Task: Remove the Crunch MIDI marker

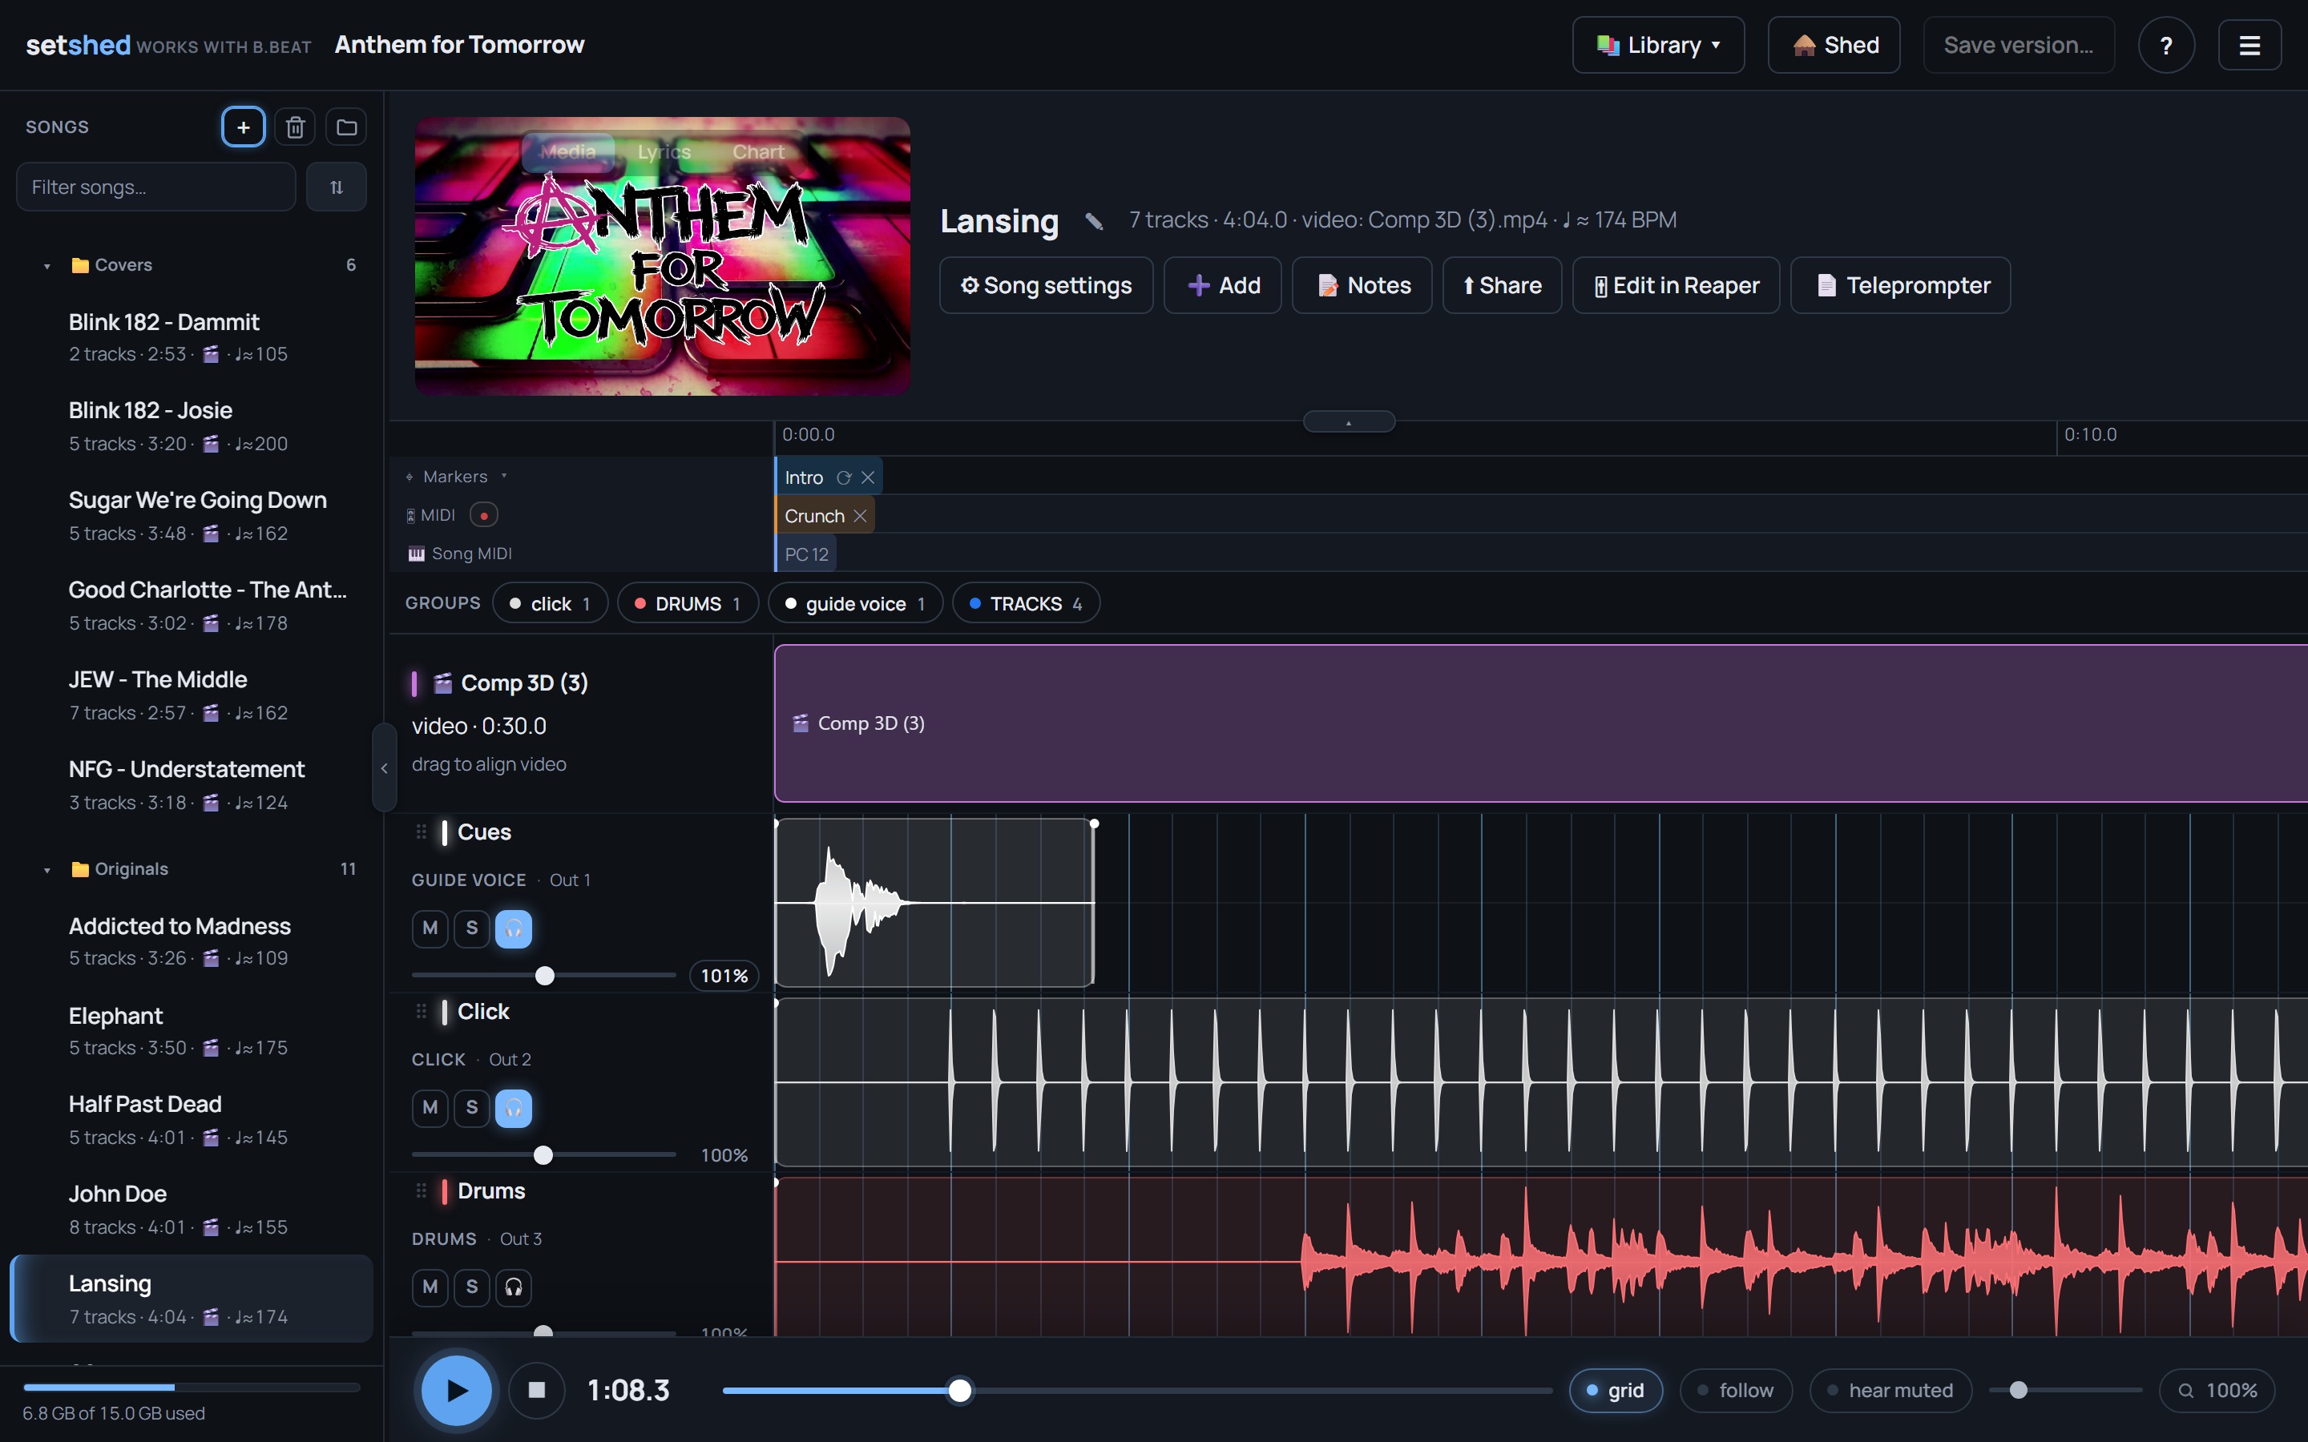Action: [x=860, y=516]
